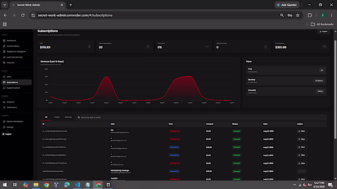The width and height of the screenshot is (337, 189).
Task: Open the Windows Start menu
Action: (5, 185)
